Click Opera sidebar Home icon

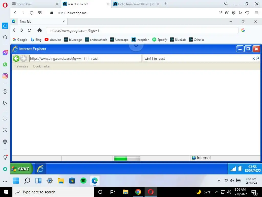[5, 26]
